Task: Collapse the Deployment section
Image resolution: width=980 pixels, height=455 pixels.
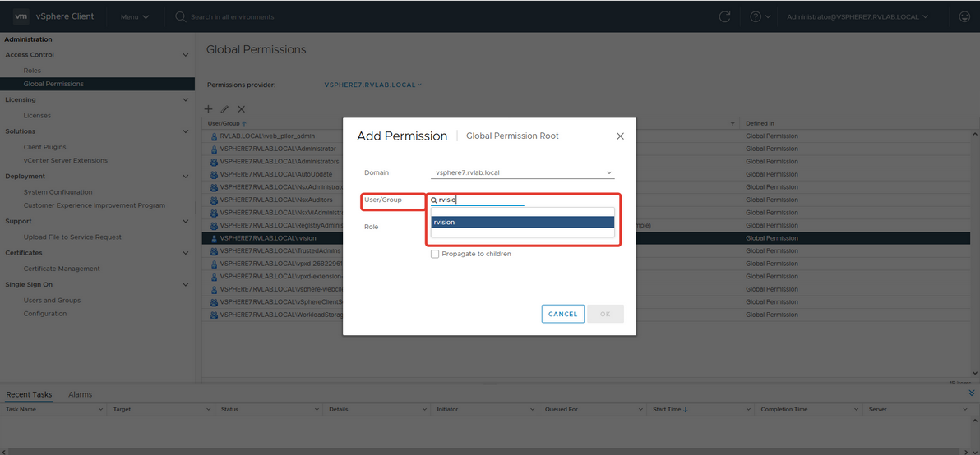Action: (185, 177)
